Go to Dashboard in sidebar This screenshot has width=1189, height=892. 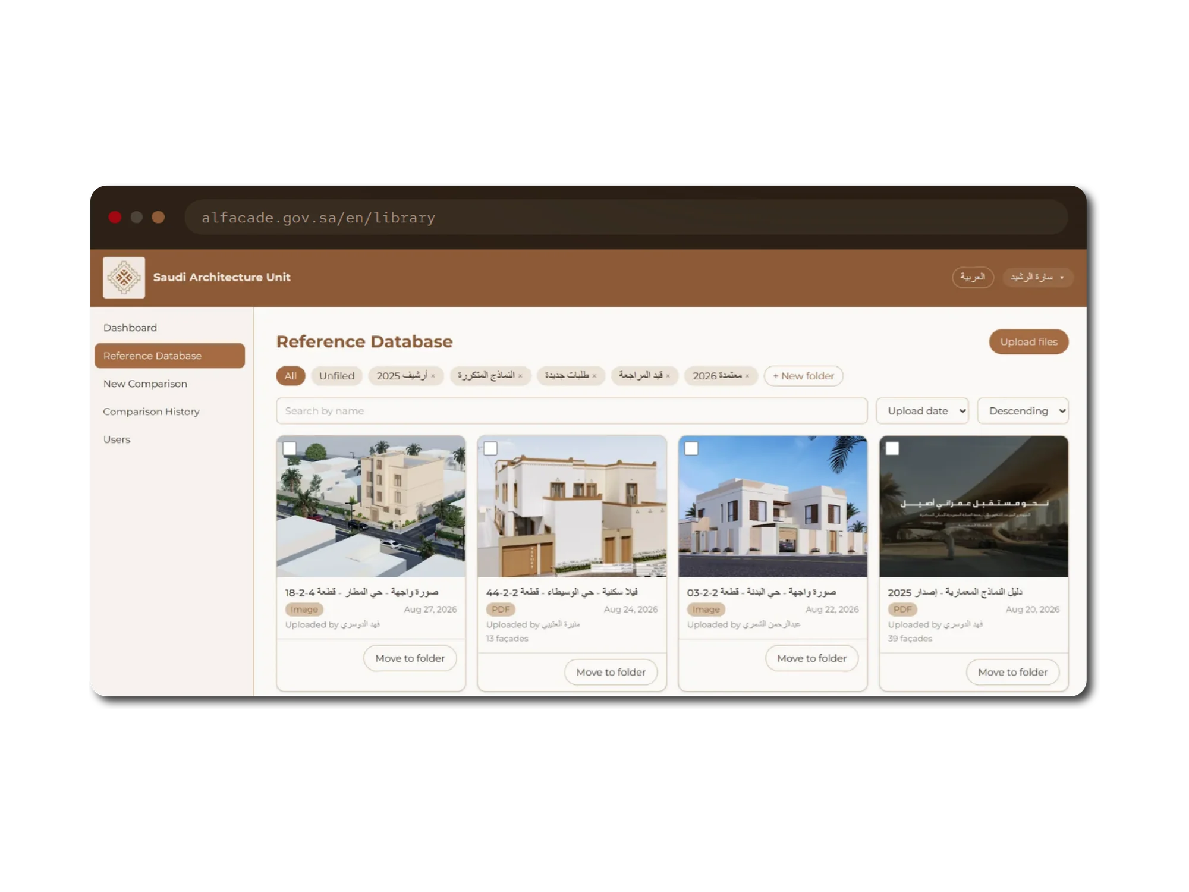(x=130, y=328)
